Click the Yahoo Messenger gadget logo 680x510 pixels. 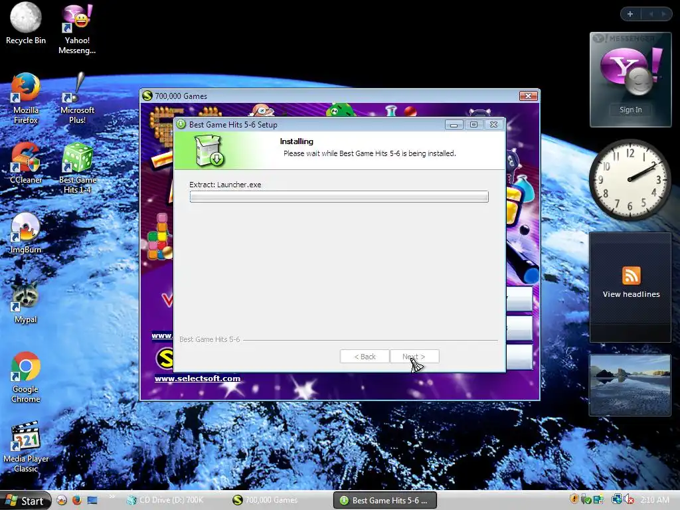point(631,70)
